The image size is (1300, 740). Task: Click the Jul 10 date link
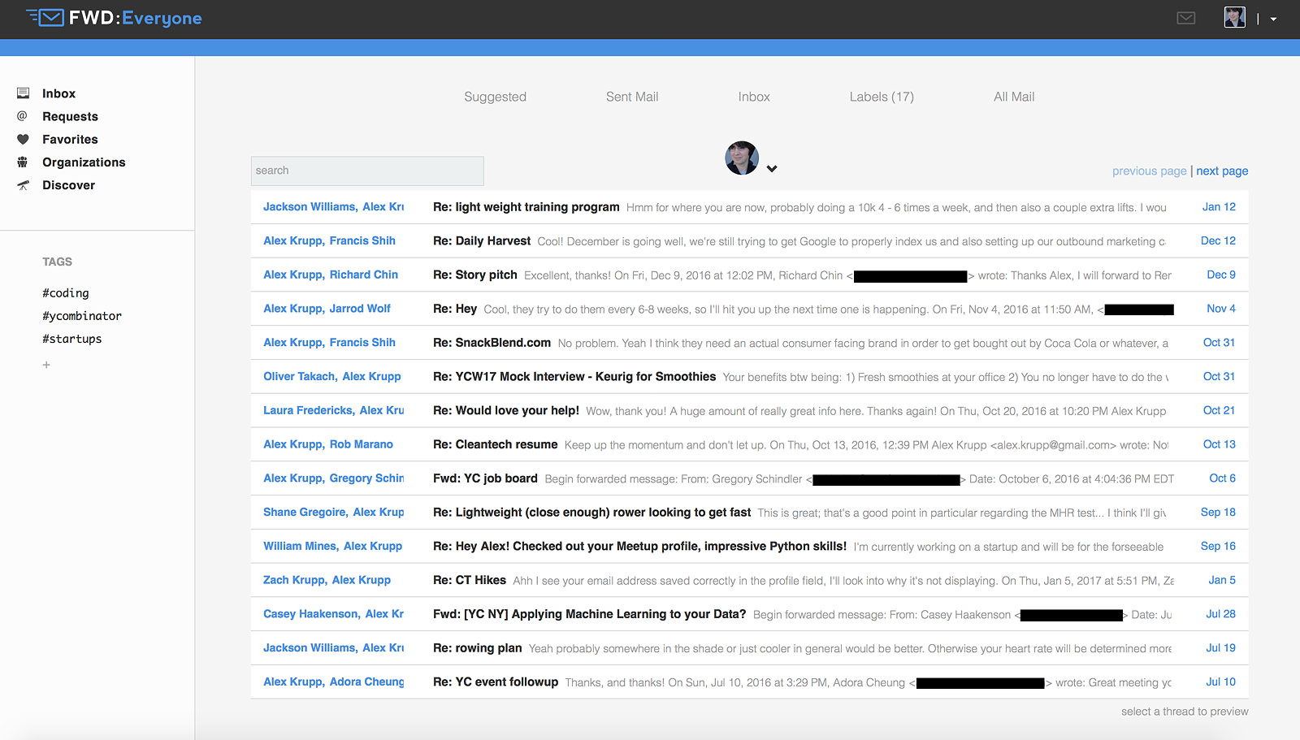tap(1220, 682)
